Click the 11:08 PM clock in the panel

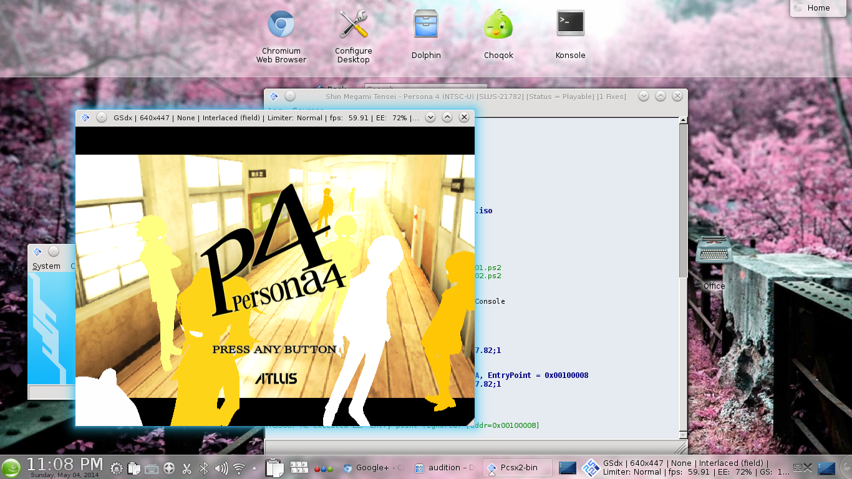(x=65, y=463)
